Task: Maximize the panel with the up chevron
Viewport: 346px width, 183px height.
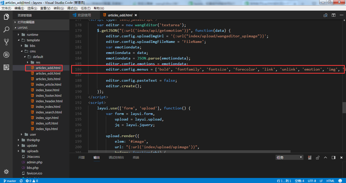Action: (325, 158)
